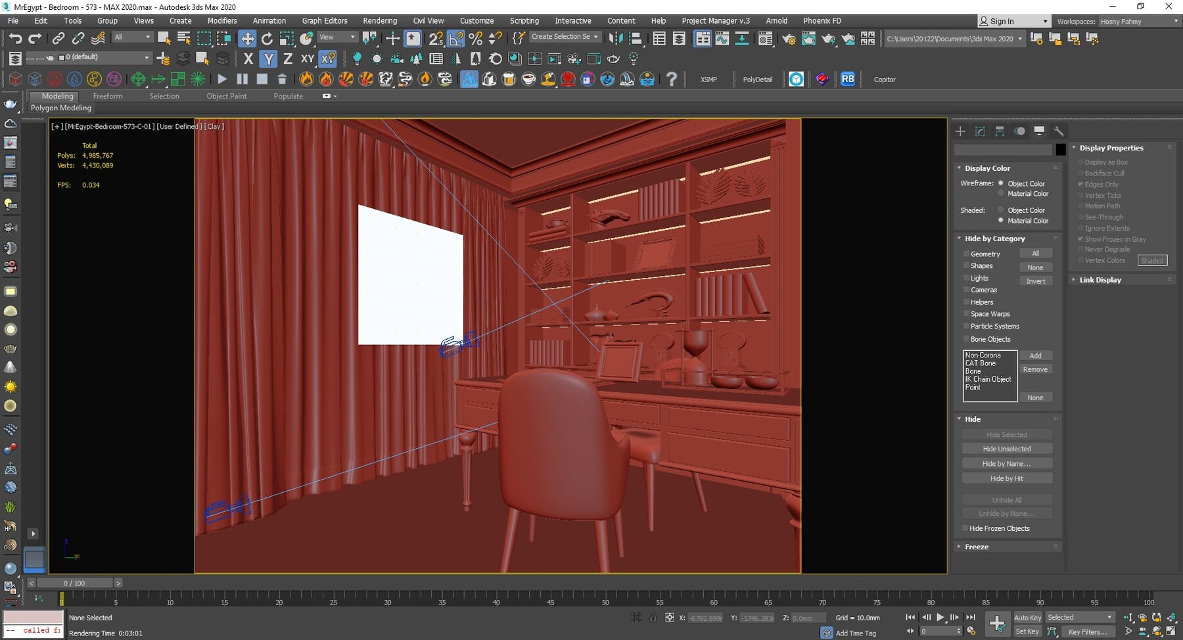Screen dimensions: 1183x640
Task: Click the Undo icon
Action: point(16,37)
